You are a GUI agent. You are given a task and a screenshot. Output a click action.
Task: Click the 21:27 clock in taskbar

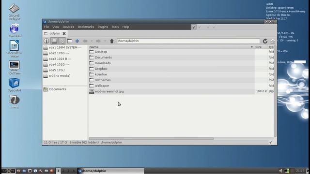[x=300, y=171]
